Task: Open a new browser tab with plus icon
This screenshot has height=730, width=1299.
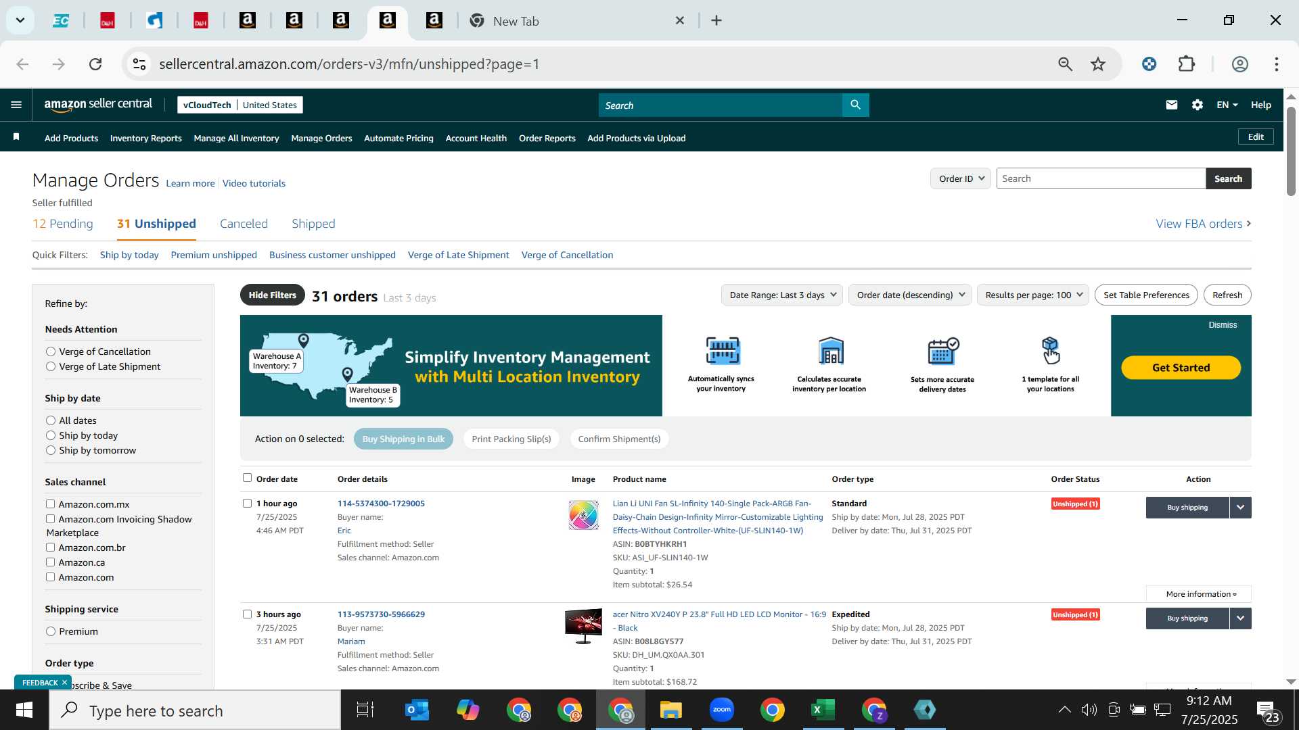Action: 716,21
